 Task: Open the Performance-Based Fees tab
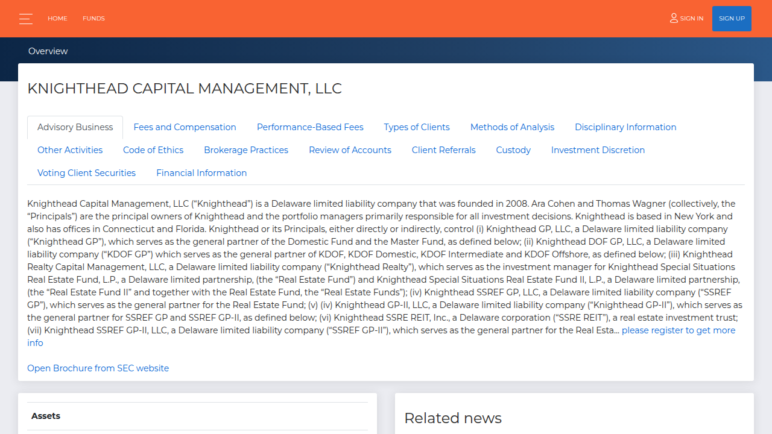pyautogui.click(x=310, y=127)
